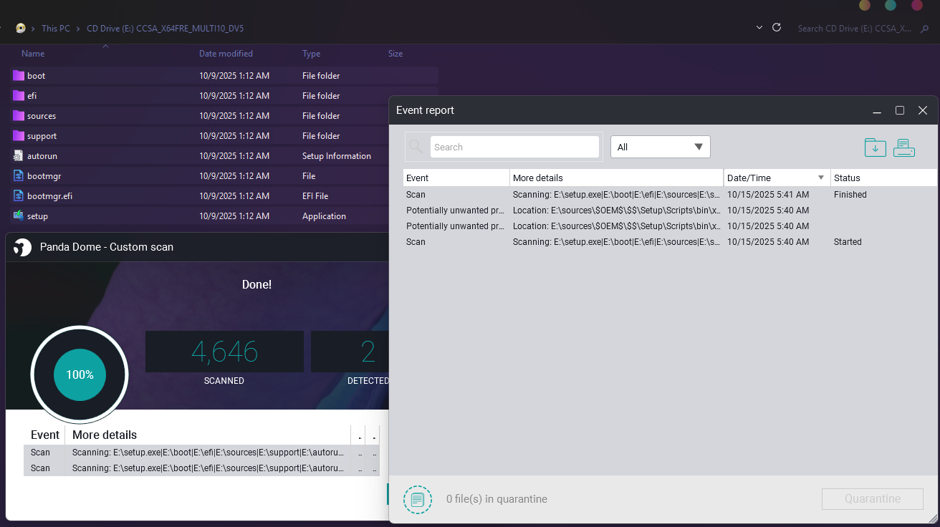Click the 100% scan progress circle
The width and height of the screenshot is (940, 527).
coord(80,374)
